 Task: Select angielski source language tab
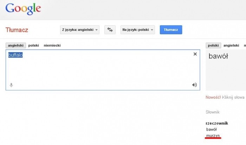[x=16, y=45]
